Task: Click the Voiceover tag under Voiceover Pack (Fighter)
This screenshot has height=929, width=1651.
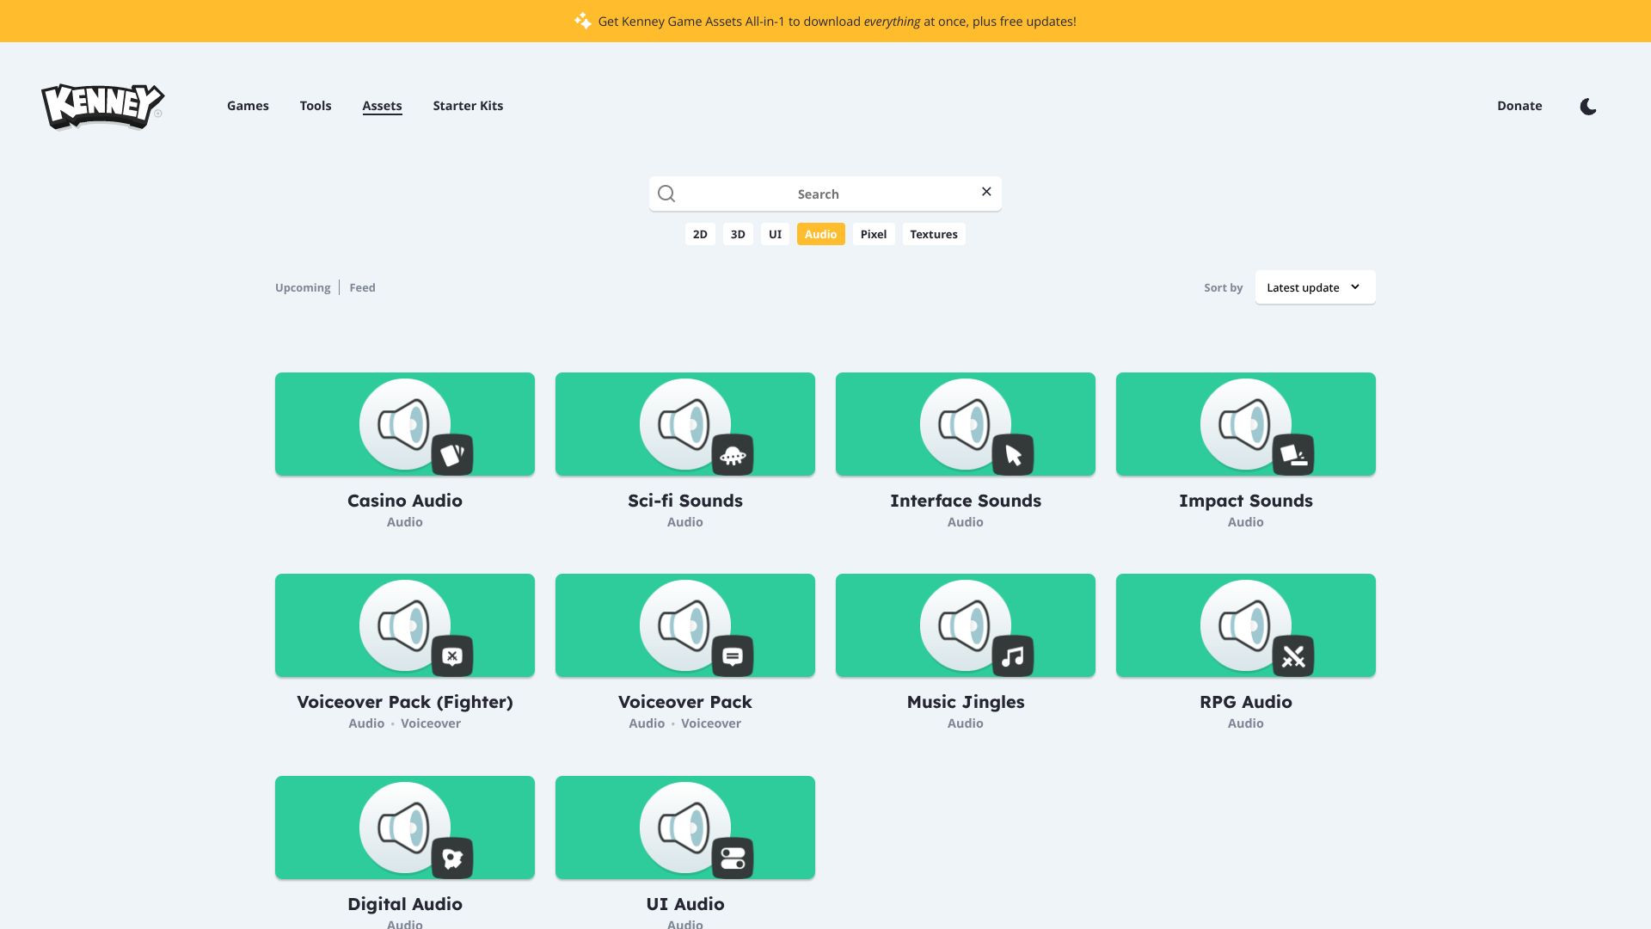Action: (x=431, y=723)
